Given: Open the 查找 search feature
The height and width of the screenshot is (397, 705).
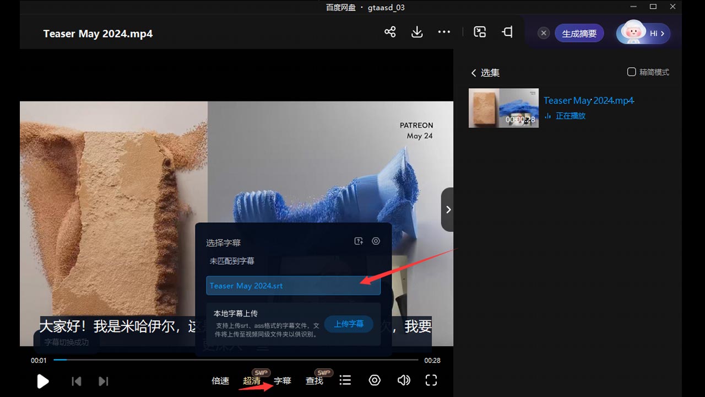Looking at the screenshot, I should click(314, 380).
